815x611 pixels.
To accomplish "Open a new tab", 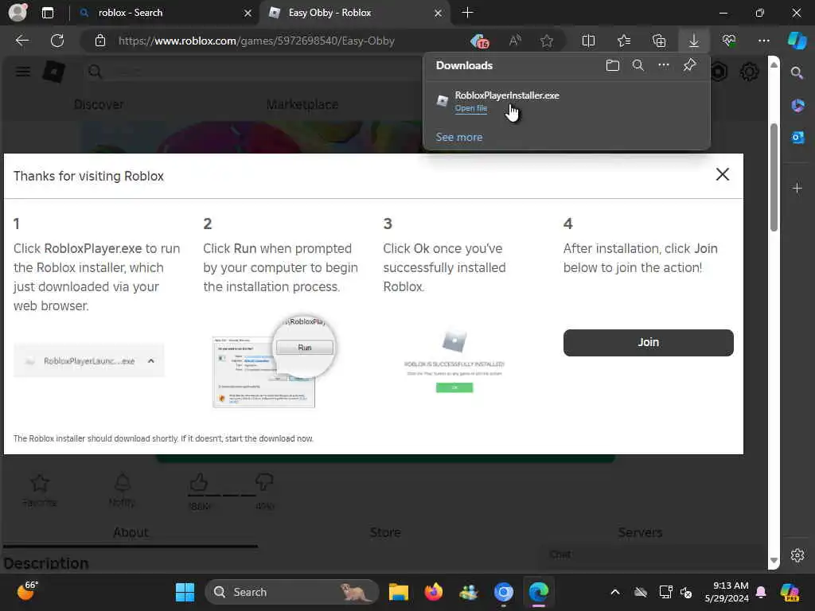I will coord(467,13).
